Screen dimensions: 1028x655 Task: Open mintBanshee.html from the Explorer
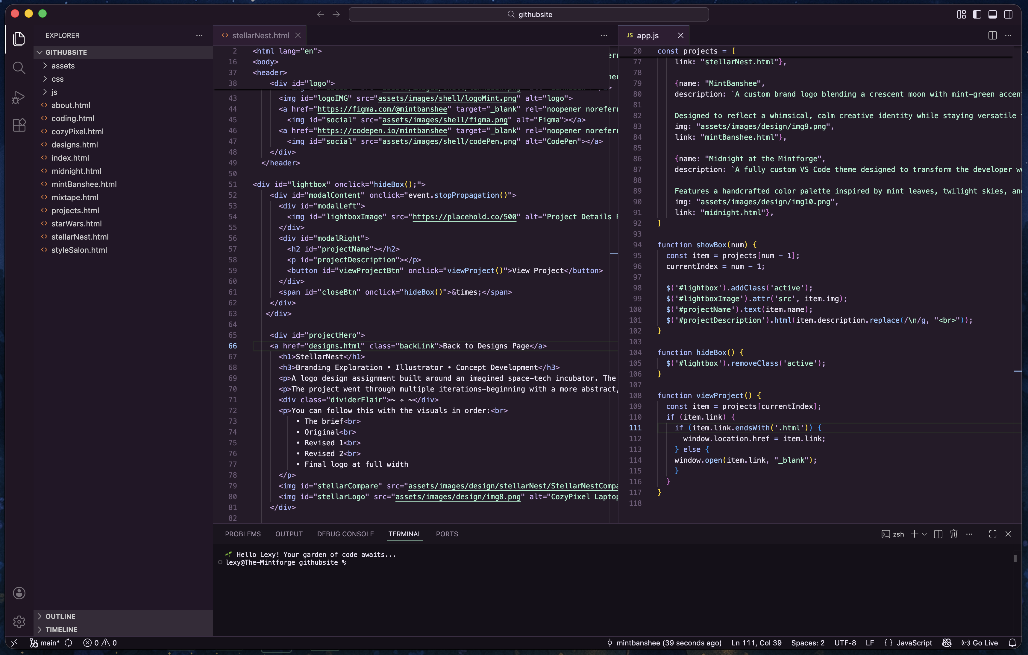coord(84,184)
